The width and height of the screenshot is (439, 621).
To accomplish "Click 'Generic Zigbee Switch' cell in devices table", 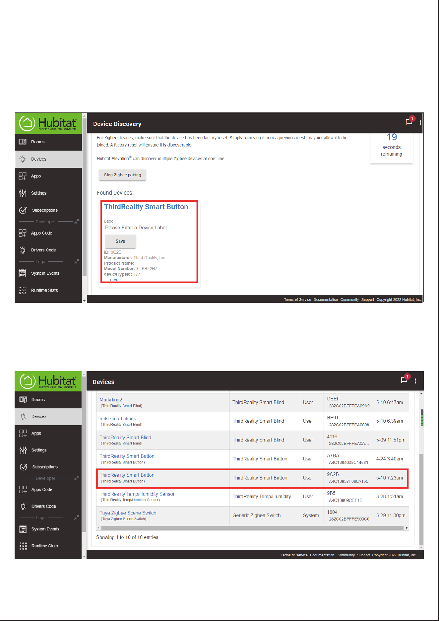I will 257,516.
